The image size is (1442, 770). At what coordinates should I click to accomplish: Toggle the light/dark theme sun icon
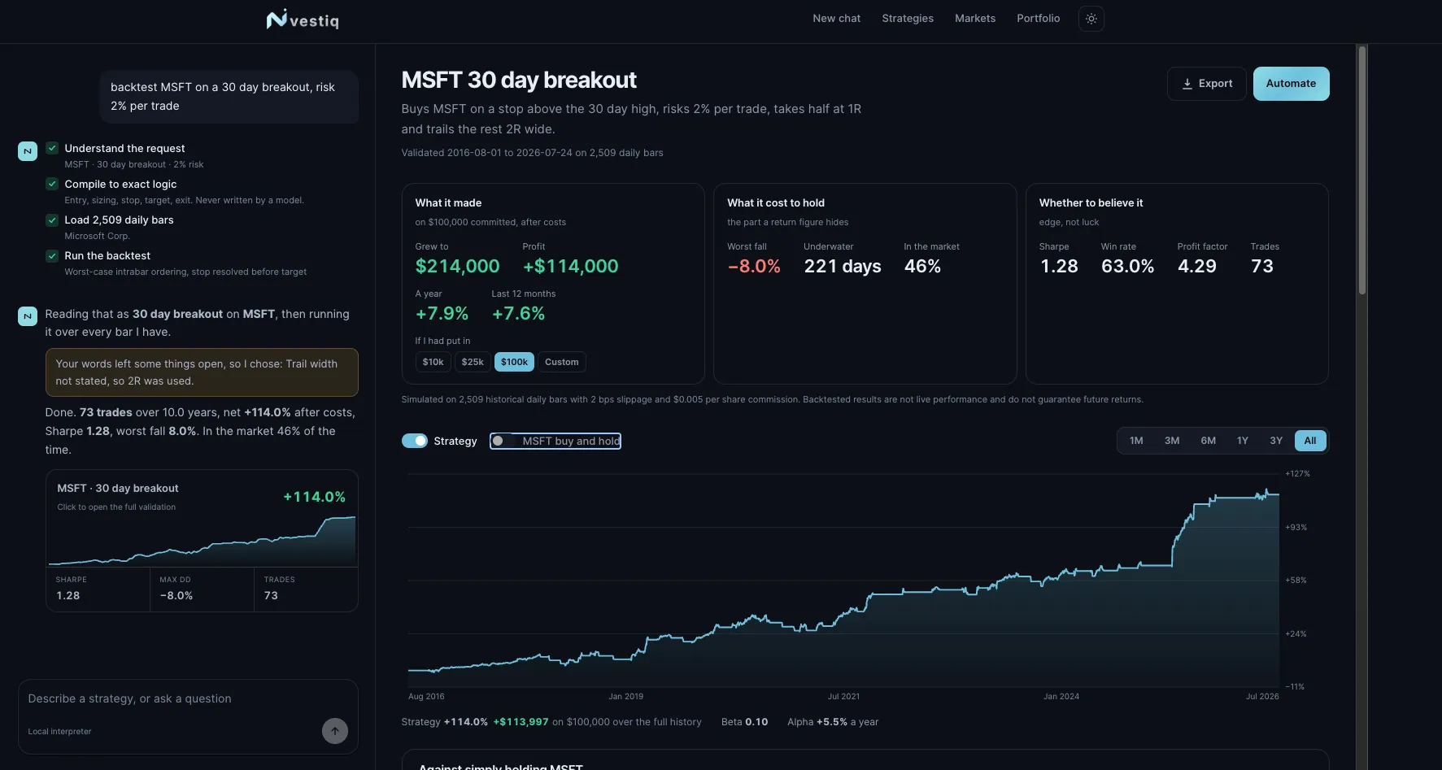point(1091,19)
